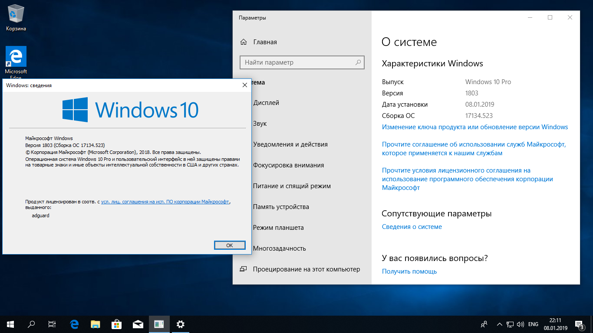593x333 pixels.
Task: Select the version value 1803
Action: click(x=472, y=93)
